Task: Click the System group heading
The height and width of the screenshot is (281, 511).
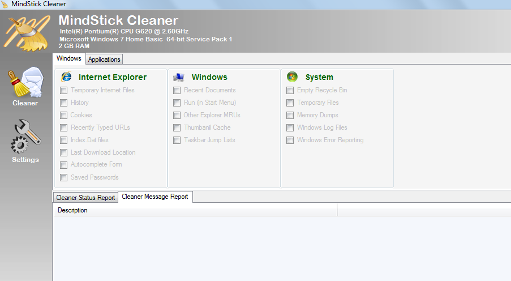Action: (x=319, y=78)
